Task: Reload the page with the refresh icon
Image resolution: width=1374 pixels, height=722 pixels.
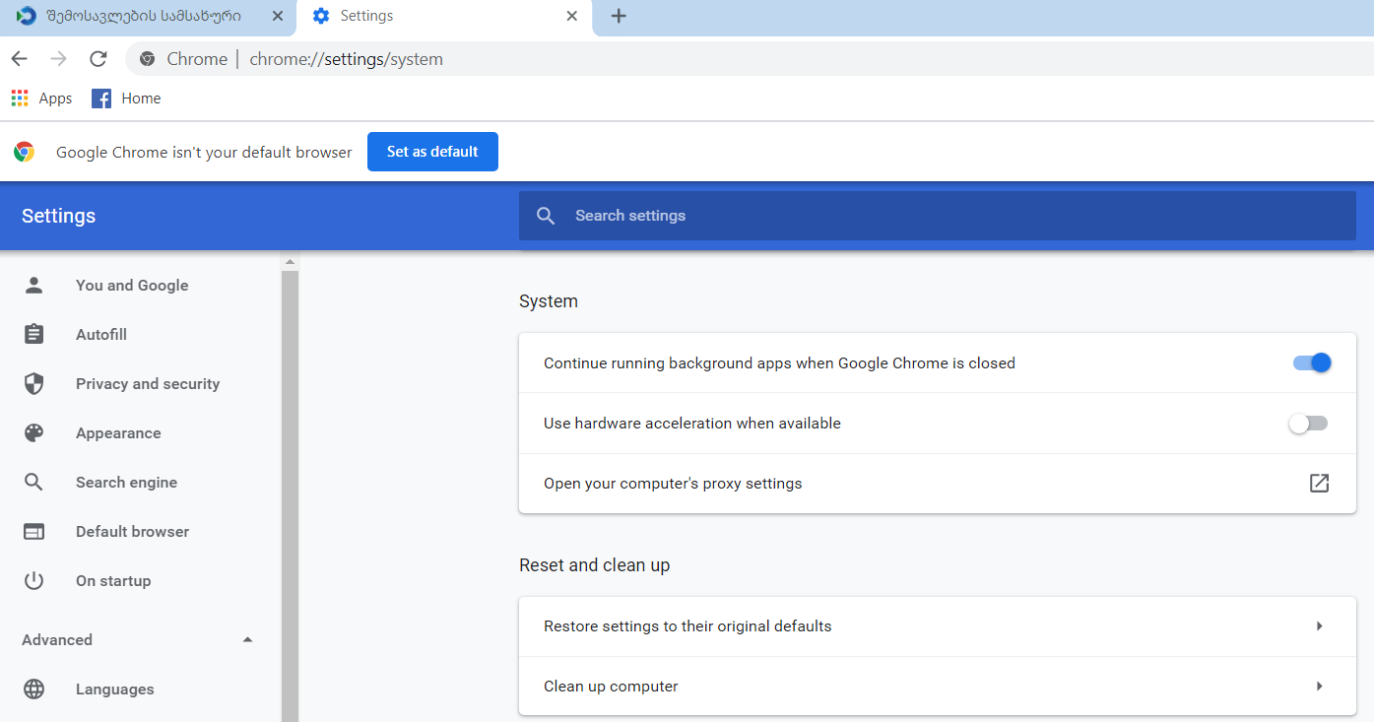Action: coord(98,59)
